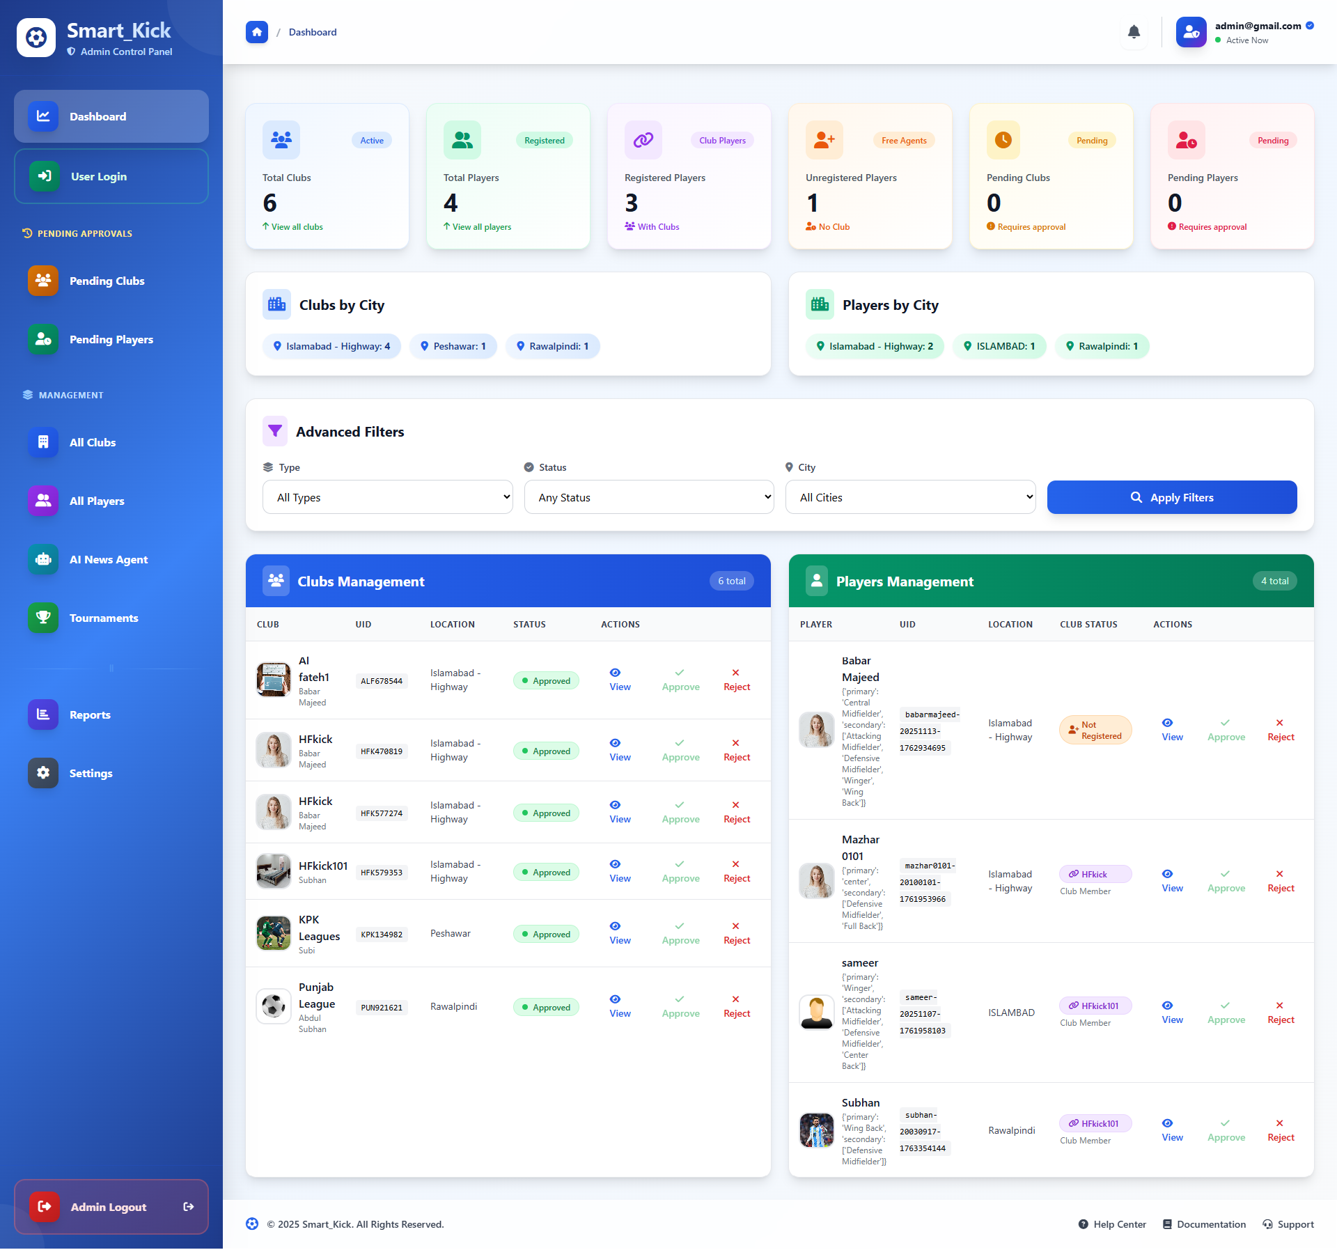Open the All Types dropdown
This screenshot has width=1337, height=1250.
click(387, 497)
